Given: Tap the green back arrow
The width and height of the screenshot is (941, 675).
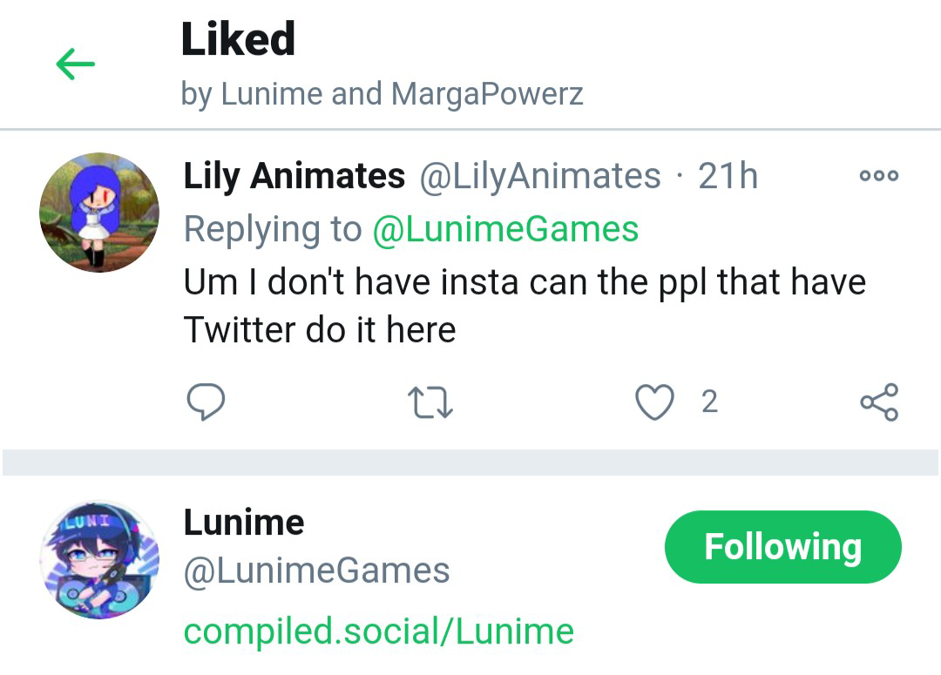Looking at the screenshot, I should (75, 64).
